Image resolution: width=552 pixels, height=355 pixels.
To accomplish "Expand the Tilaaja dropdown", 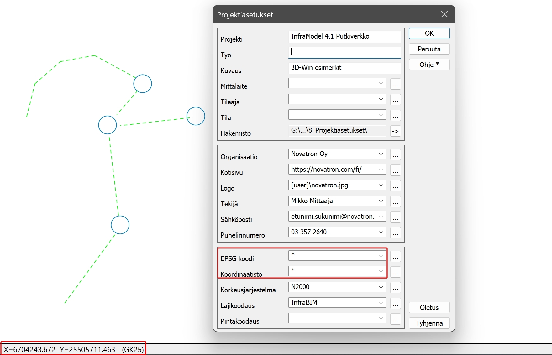I will [x=381, y=99].
